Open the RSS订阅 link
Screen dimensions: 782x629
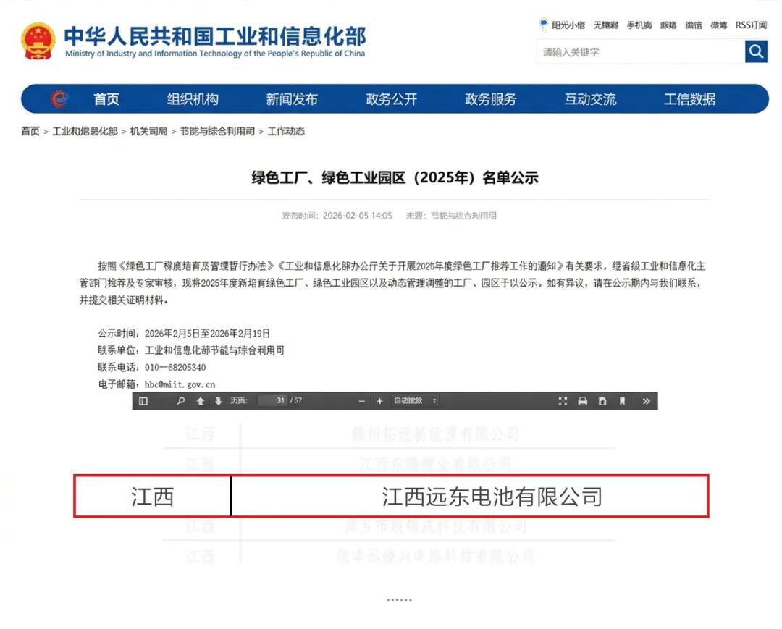click(751, 25)
